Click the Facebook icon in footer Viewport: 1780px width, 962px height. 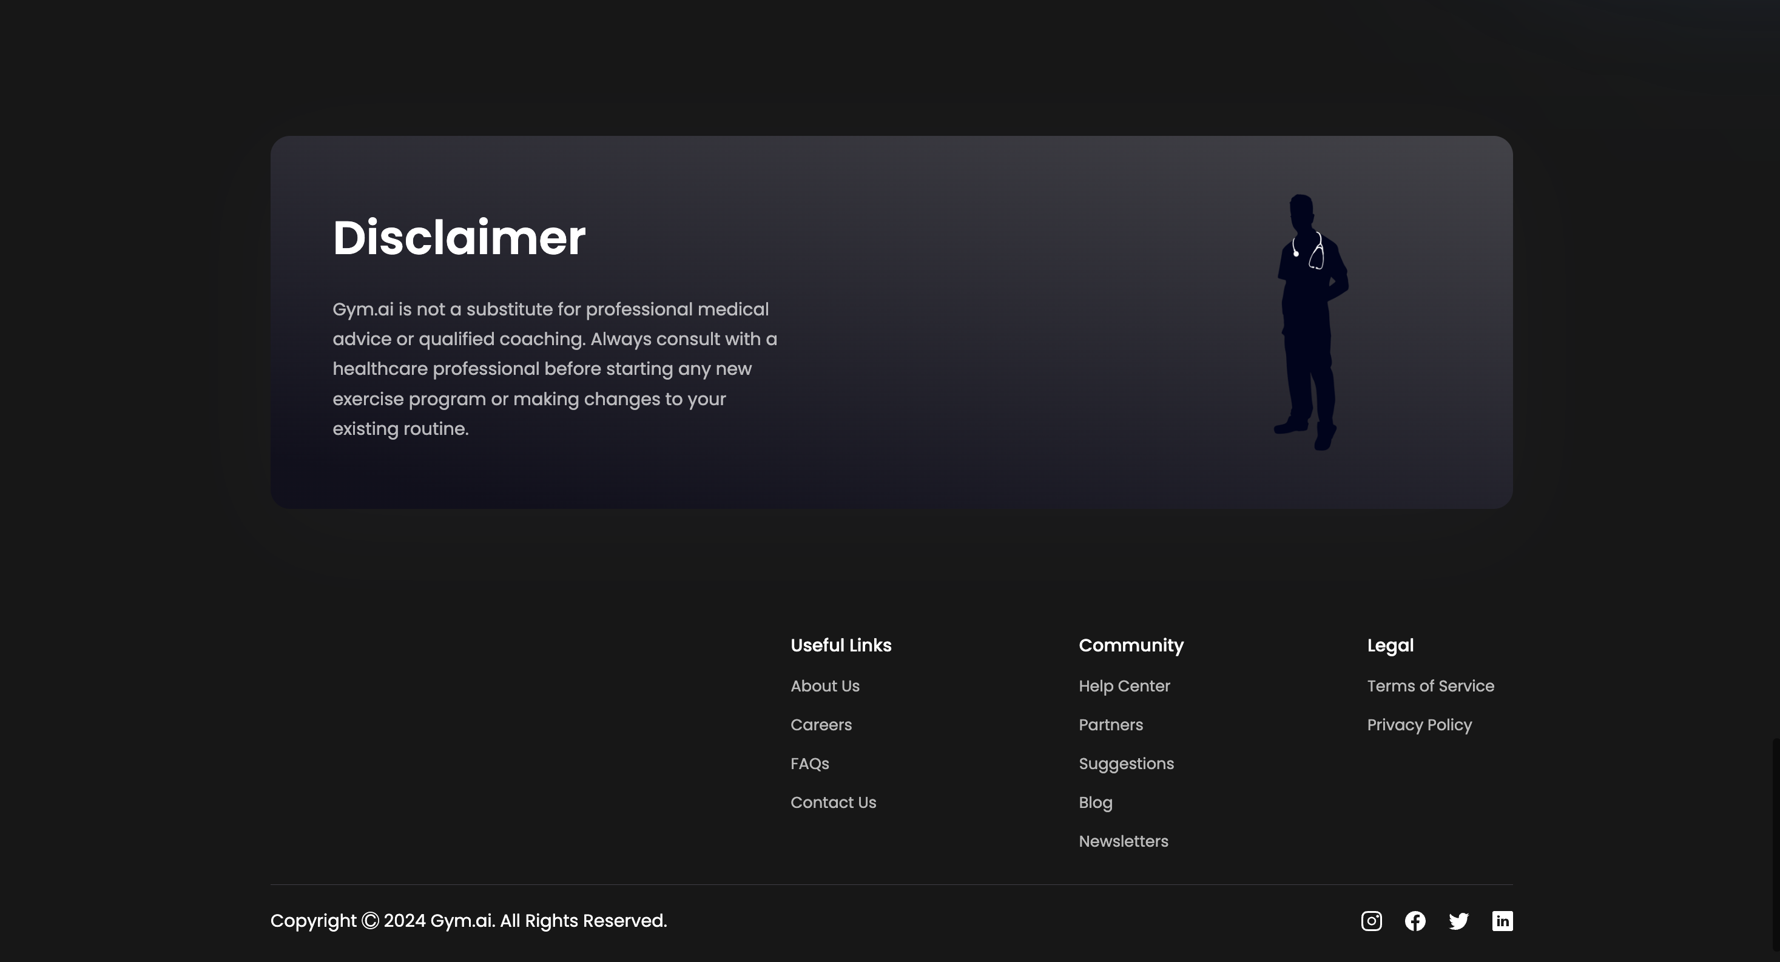(x=1414, y=921)
